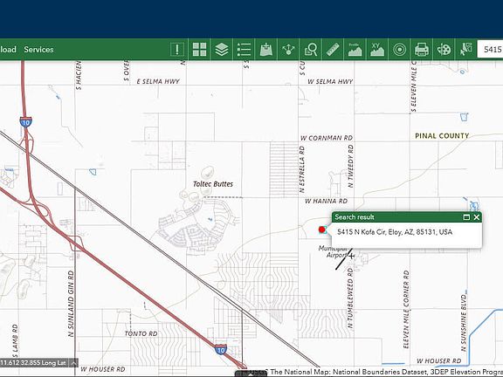Open the print map tool
The height and width of the screenshot is (377, 503).
pyautogui.click(x=422, y=50)
